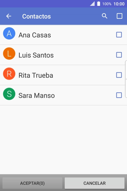Tap the battery icon in status bar
The height and width of the screenshot is (191, 127).
click(x=99, y=4)
